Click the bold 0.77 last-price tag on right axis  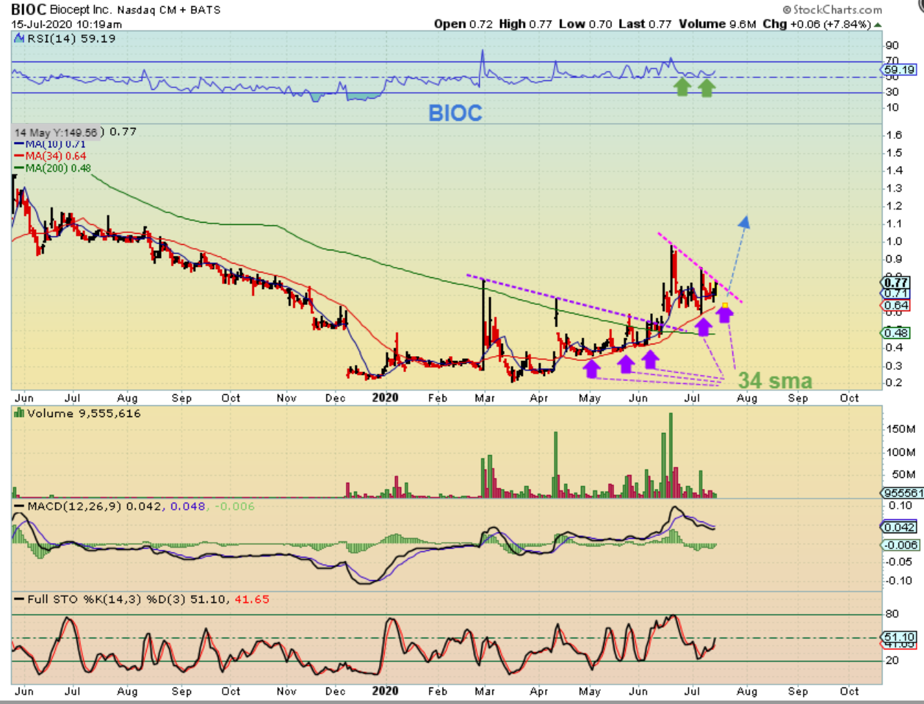click(x=896, y=282)
